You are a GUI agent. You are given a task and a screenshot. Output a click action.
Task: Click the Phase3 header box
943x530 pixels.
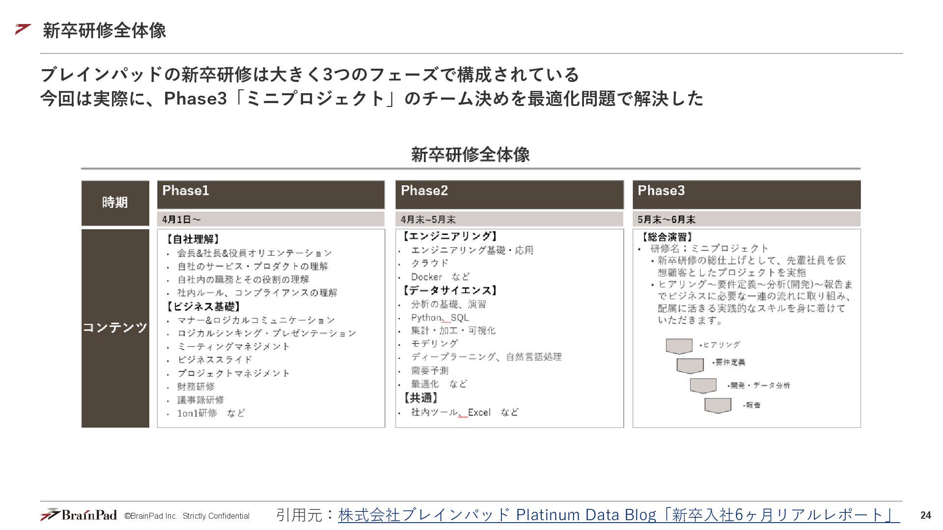point(746,194)
